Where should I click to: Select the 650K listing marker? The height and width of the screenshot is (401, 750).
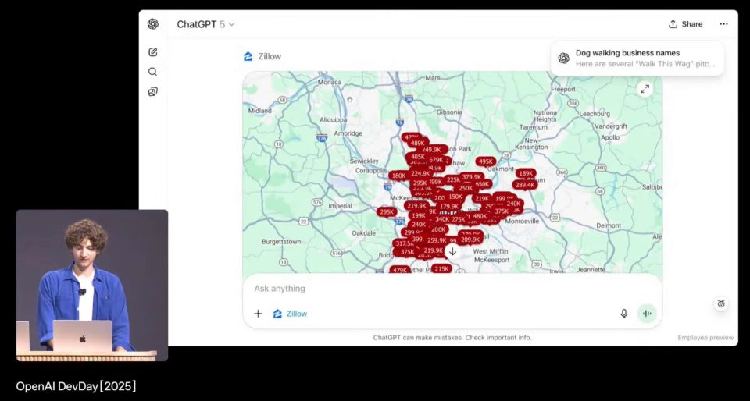482,184
